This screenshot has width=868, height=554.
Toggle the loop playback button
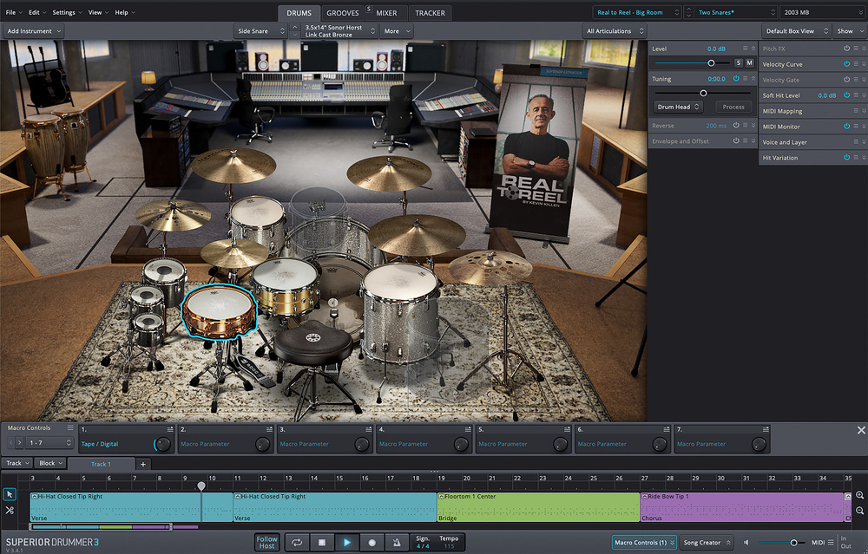pyautogui.click(x=297, y=543)
